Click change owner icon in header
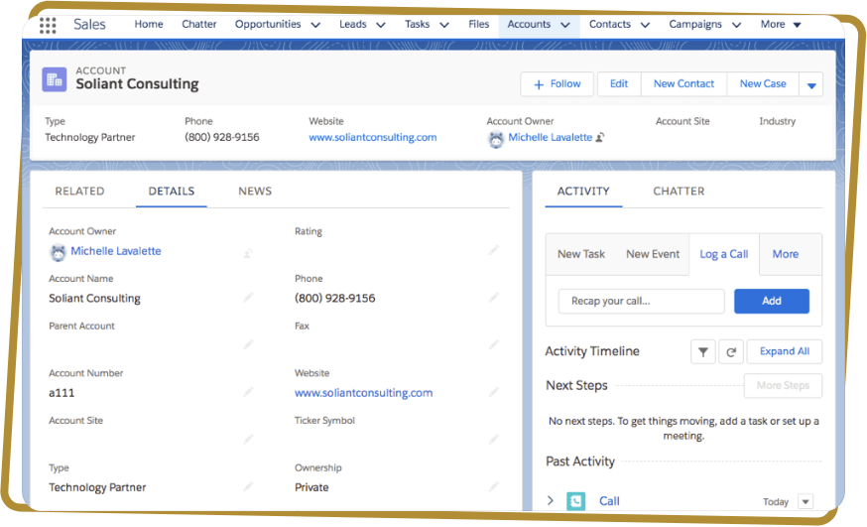The width and height of the screenshot is (867, 527). pos(601,138)
